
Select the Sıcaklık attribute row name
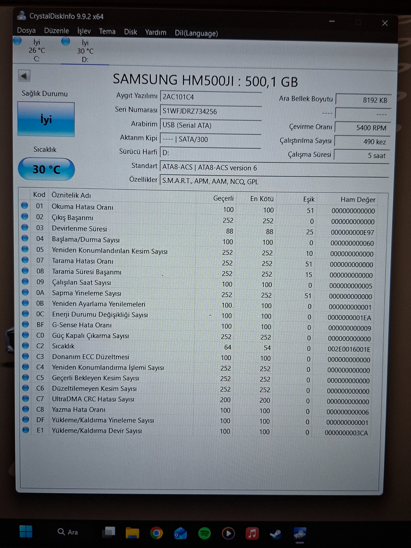click(x=63, y=346)
